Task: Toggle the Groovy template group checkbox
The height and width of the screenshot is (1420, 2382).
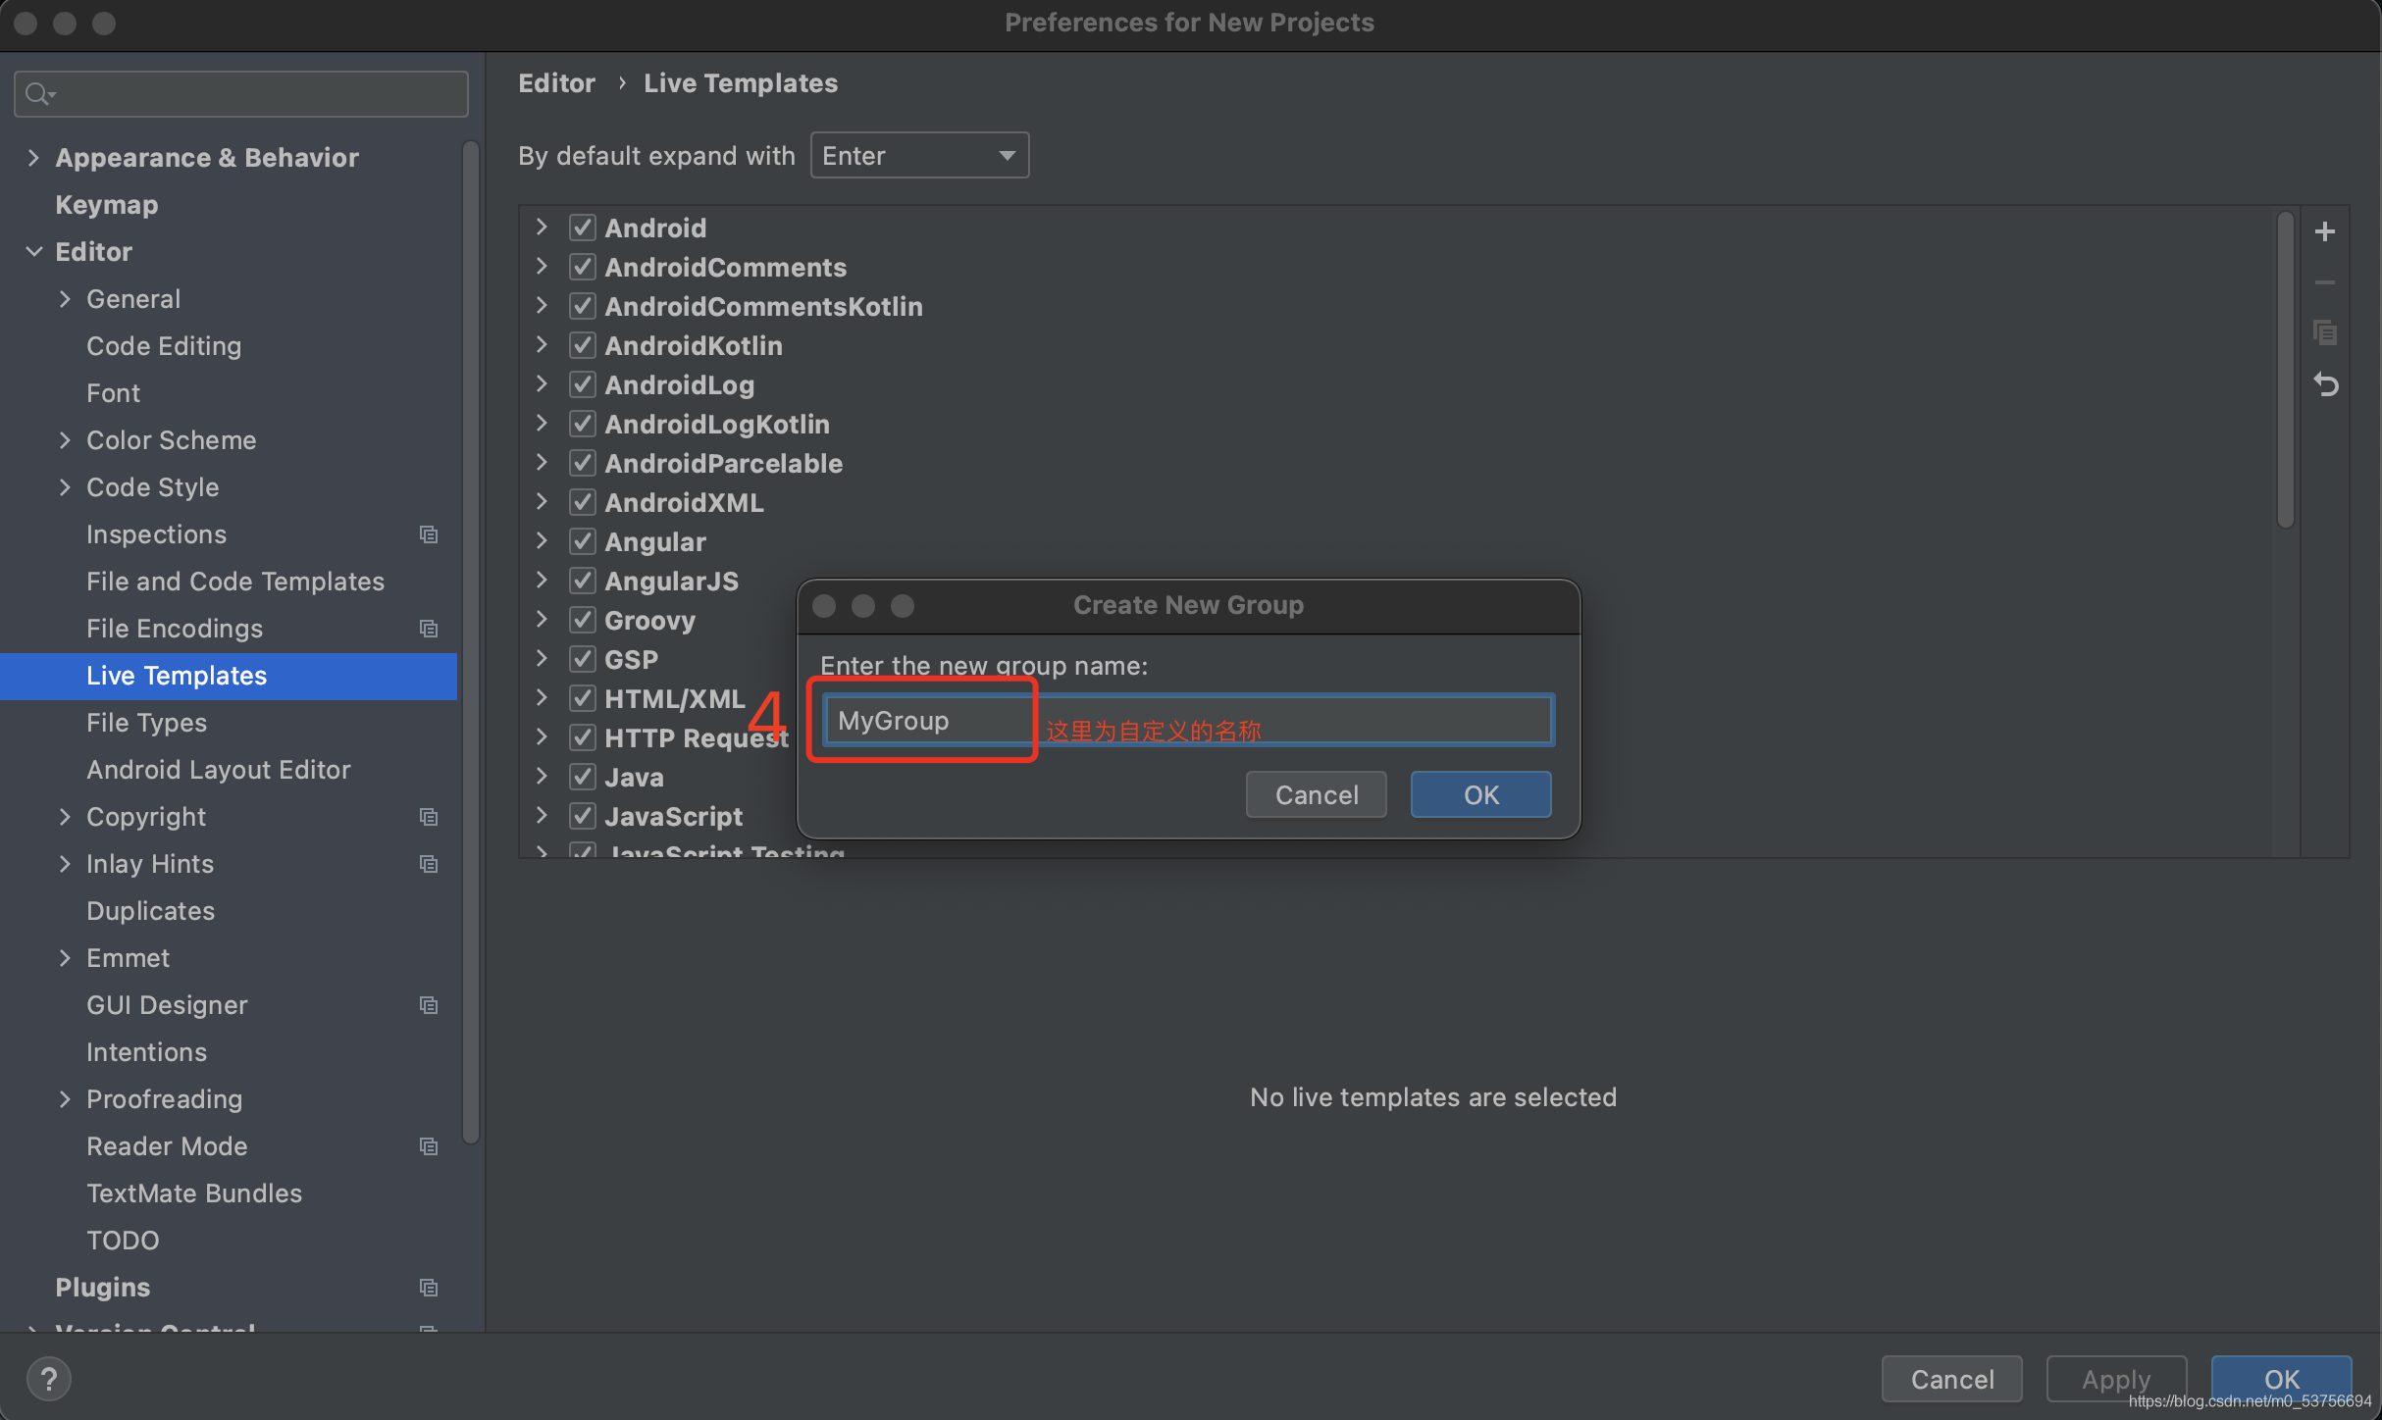Action: click(584, 619)
